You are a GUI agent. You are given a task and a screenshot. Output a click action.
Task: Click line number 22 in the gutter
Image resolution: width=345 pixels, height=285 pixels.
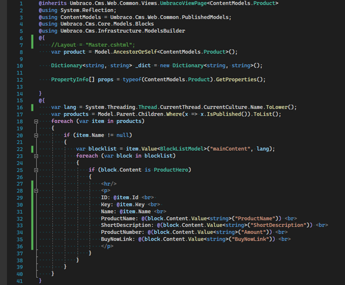pyautogui.click(x=20, y=150)
